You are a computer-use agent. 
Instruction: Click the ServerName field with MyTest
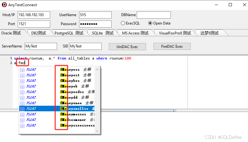[41, 46]
